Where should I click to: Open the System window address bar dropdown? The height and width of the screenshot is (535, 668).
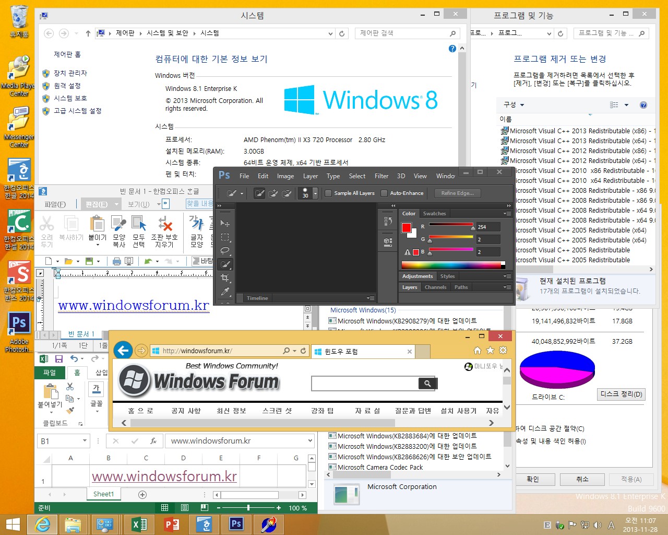(x=330, y=33)
